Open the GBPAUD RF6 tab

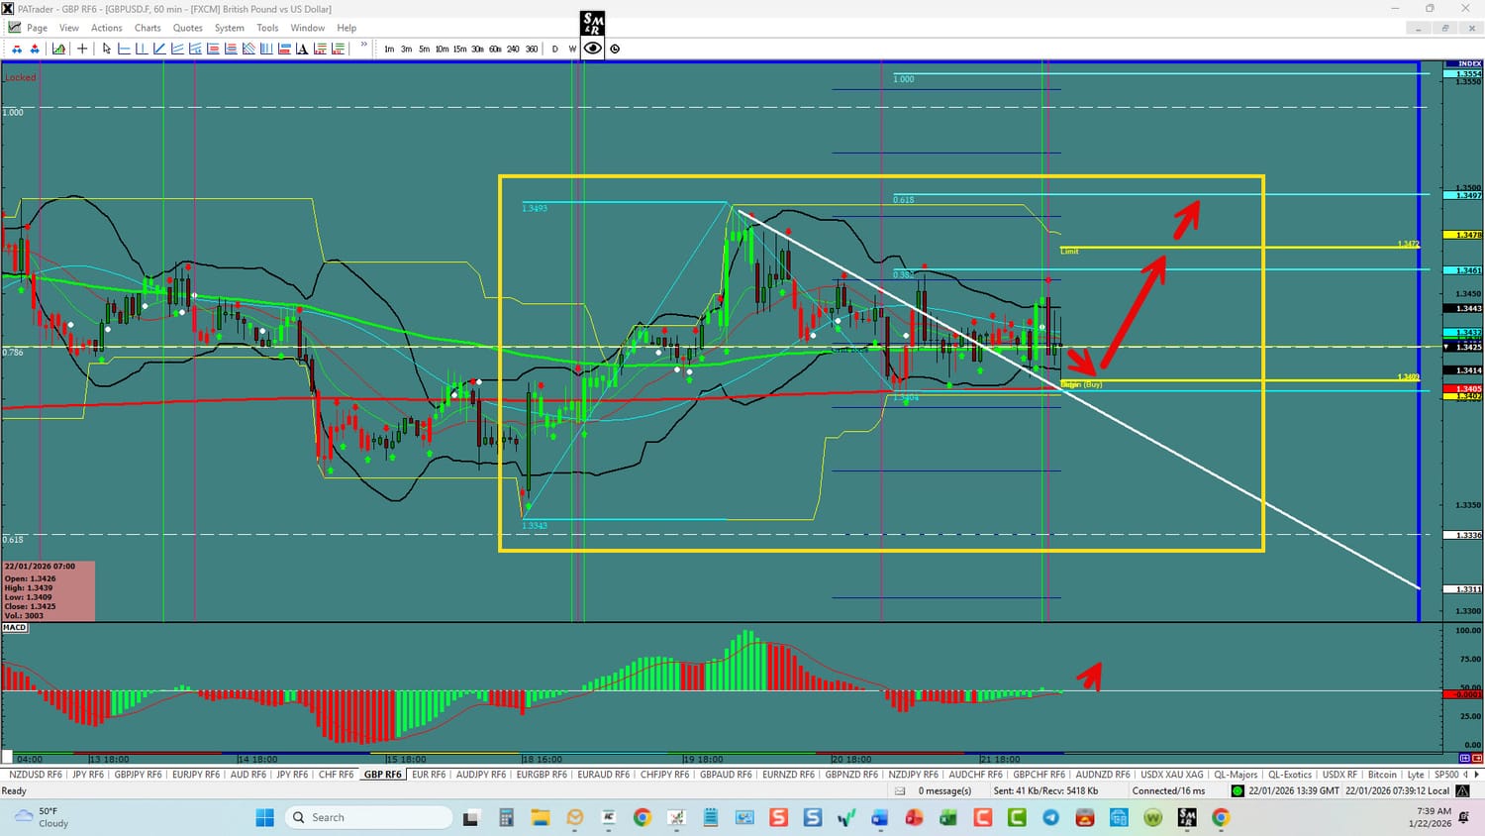point(726,775)
